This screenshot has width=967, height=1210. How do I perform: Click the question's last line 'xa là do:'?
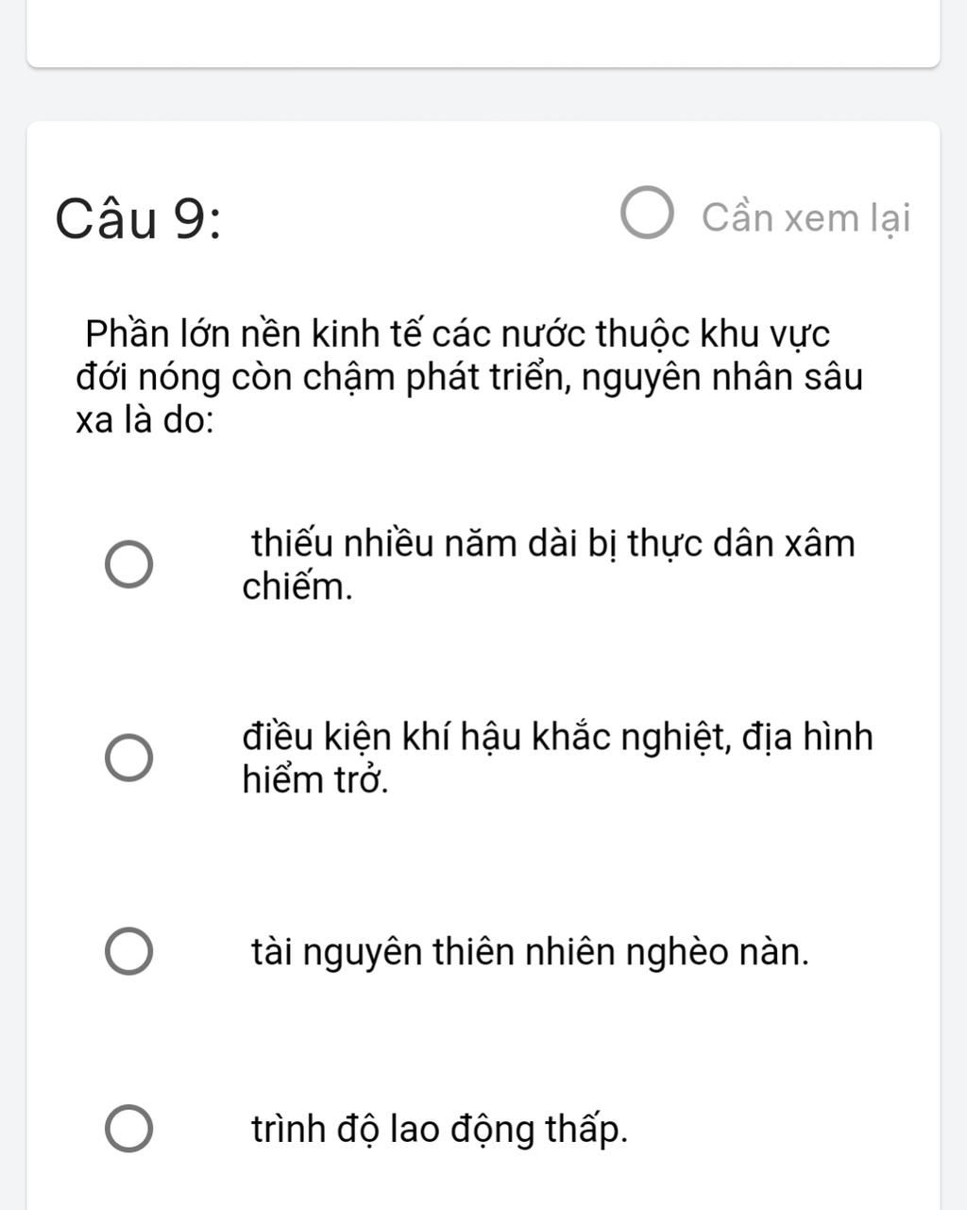coord(144,420)
